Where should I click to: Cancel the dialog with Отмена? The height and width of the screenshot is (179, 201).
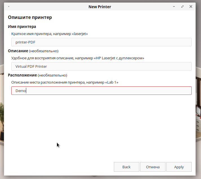tap(153, 167)
